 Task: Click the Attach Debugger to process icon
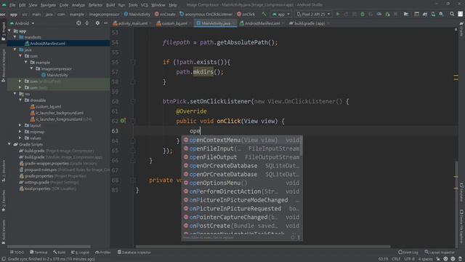point(387,14)
